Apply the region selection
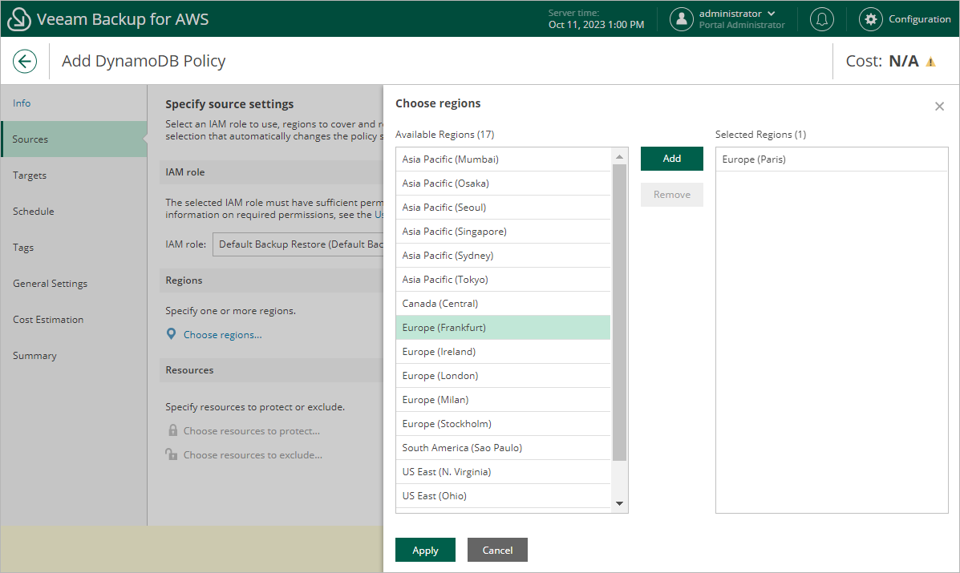The image size is (960, 573). (x=425, y=550)
